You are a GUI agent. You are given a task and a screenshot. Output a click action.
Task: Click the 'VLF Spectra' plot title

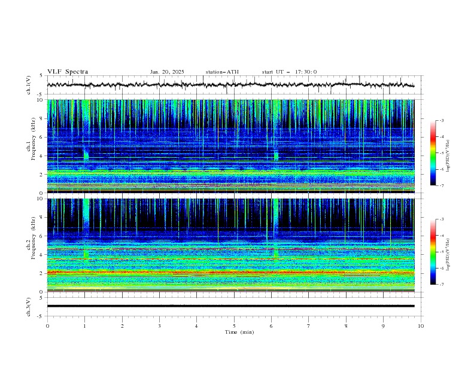pos(68,72)
